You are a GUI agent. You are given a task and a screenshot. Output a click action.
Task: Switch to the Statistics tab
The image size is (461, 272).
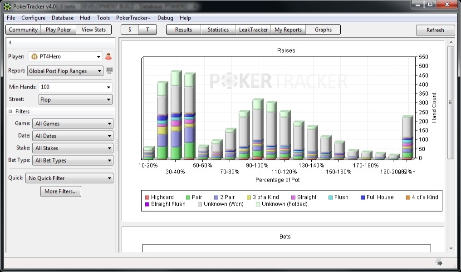pos(218,30)
